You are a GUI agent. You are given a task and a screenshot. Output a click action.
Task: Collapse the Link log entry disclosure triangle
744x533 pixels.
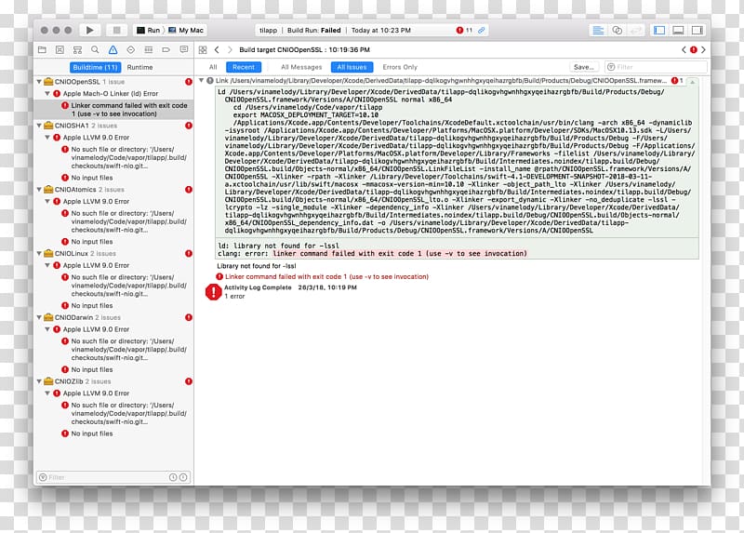[x=201, y=81]
